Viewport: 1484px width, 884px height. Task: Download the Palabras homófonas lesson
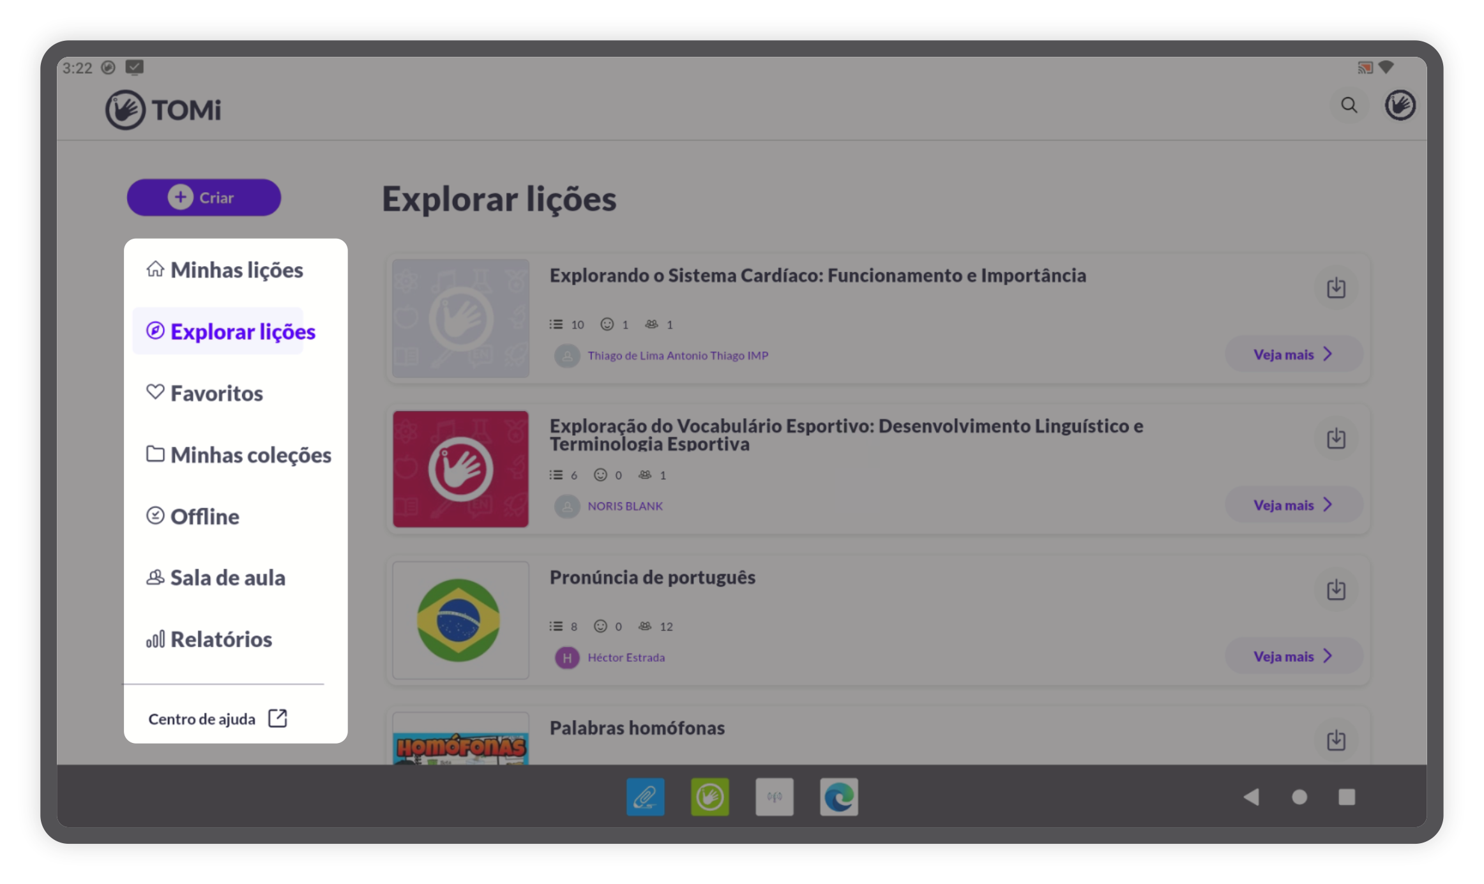pos(1336,740)
